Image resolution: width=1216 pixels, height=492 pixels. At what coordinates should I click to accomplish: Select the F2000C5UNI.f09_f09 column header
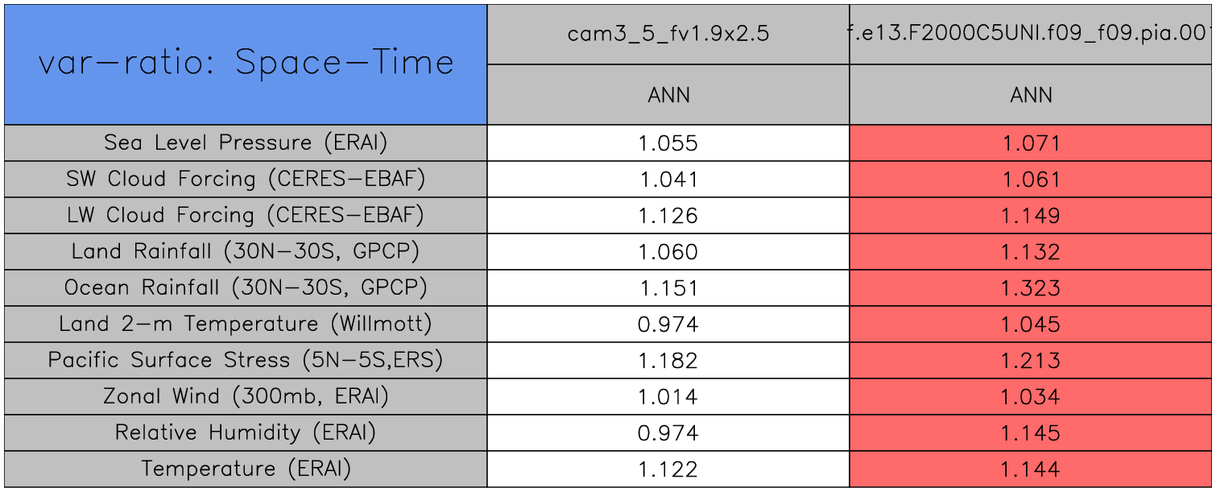pos(1031,34)
